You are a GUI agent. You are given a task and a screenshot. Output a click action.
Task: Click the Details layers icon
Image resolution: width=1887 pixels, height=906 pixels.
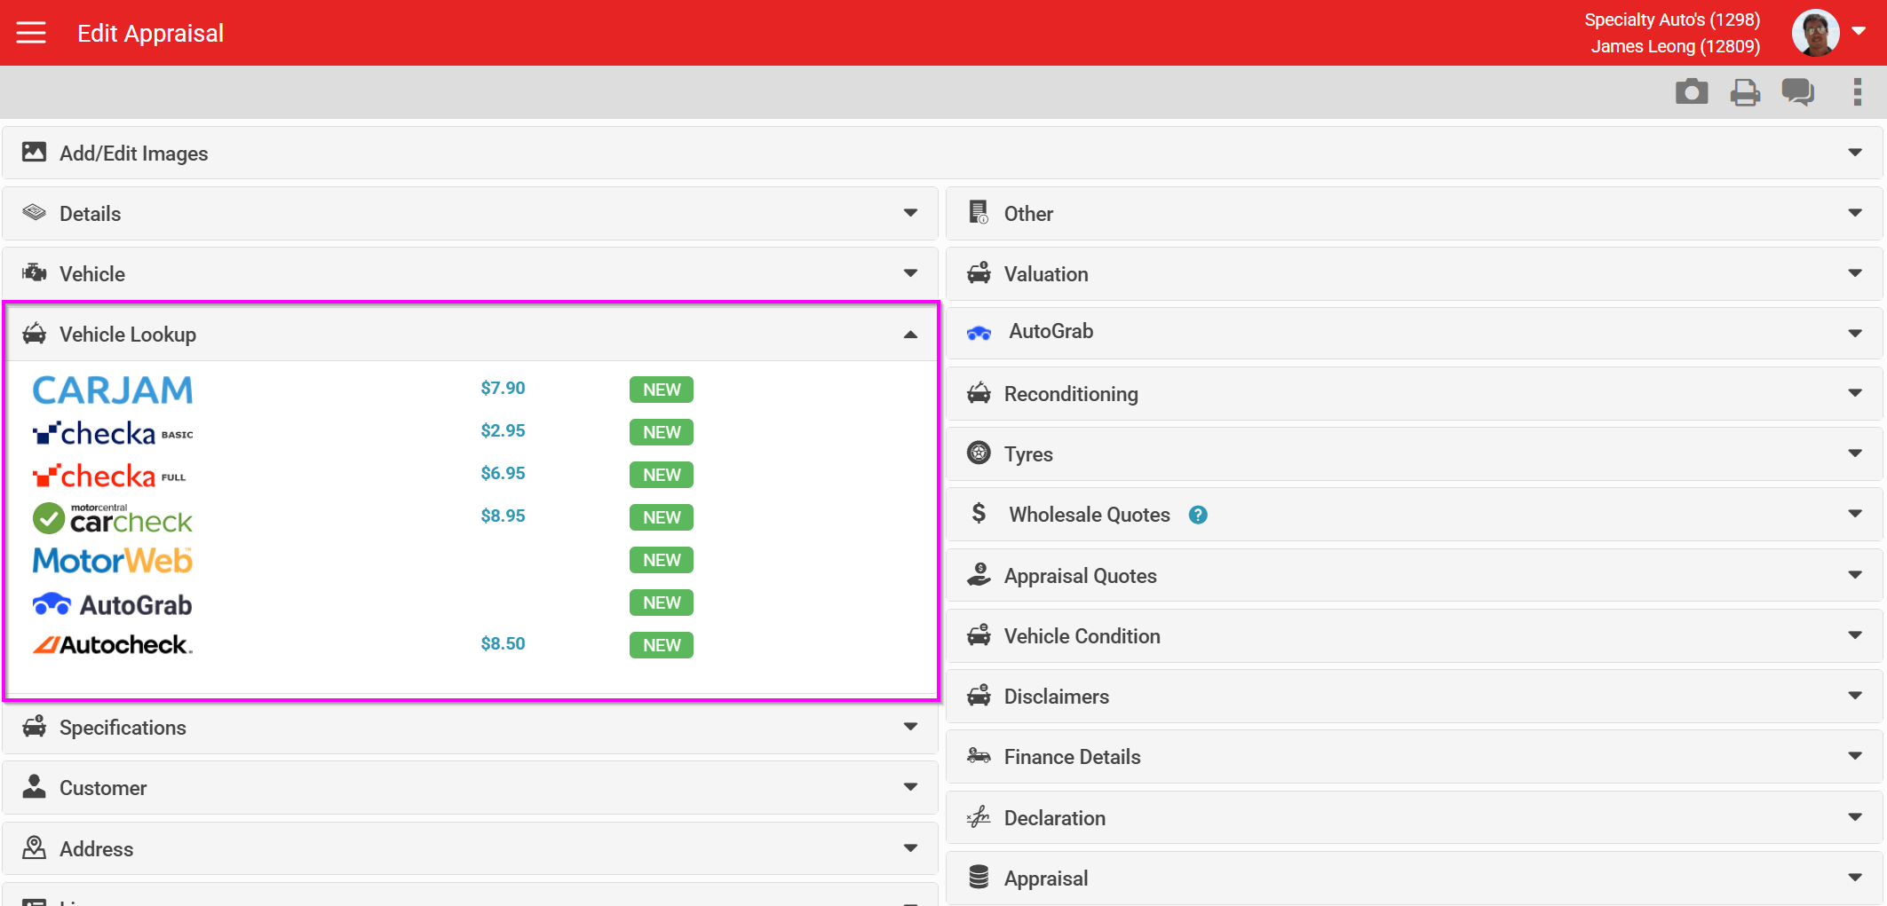34,212
